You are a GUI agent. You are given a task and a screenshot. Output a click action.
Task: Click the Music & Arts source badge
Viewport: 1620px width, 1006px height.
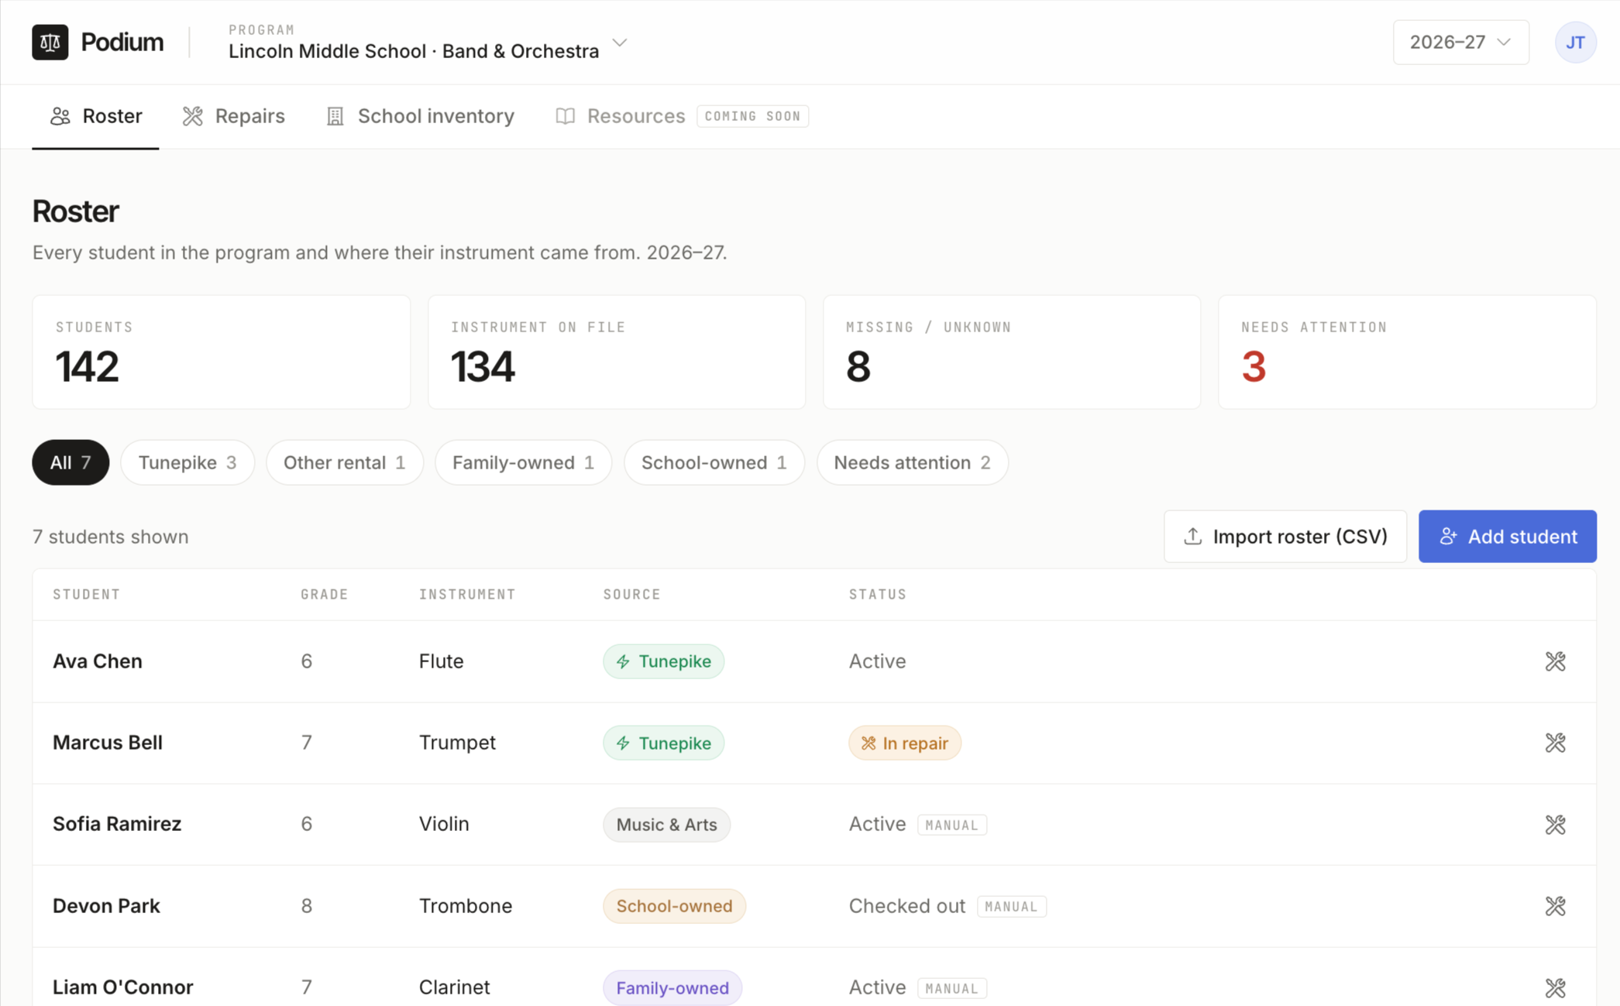coord(667,825)
